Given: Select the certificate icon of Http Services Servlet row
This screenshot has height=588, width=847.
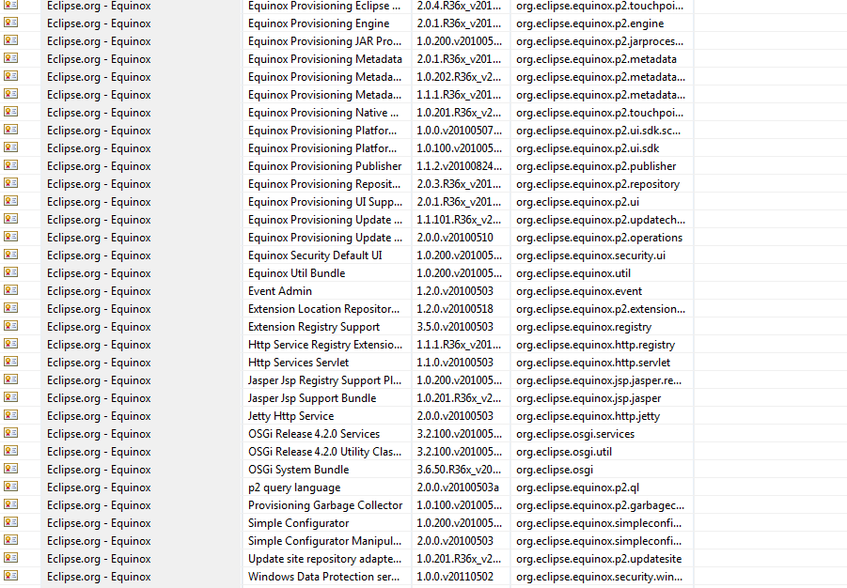Looking at the screenshot, I should [10, 362].
